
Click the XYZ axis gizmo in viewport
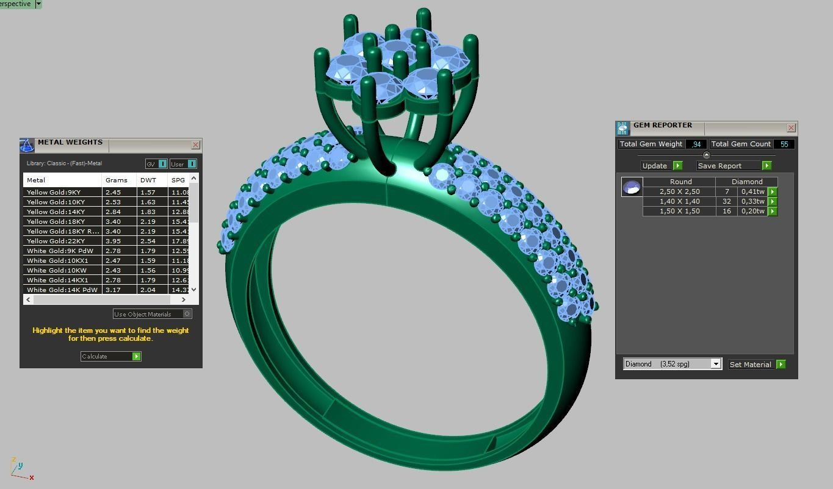pos(21,468)
